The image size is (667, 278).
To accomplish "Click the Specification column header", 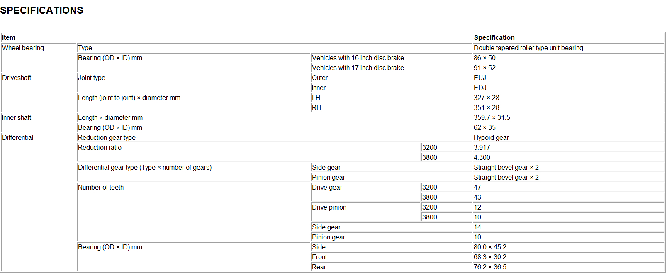I will click(494, 38).
